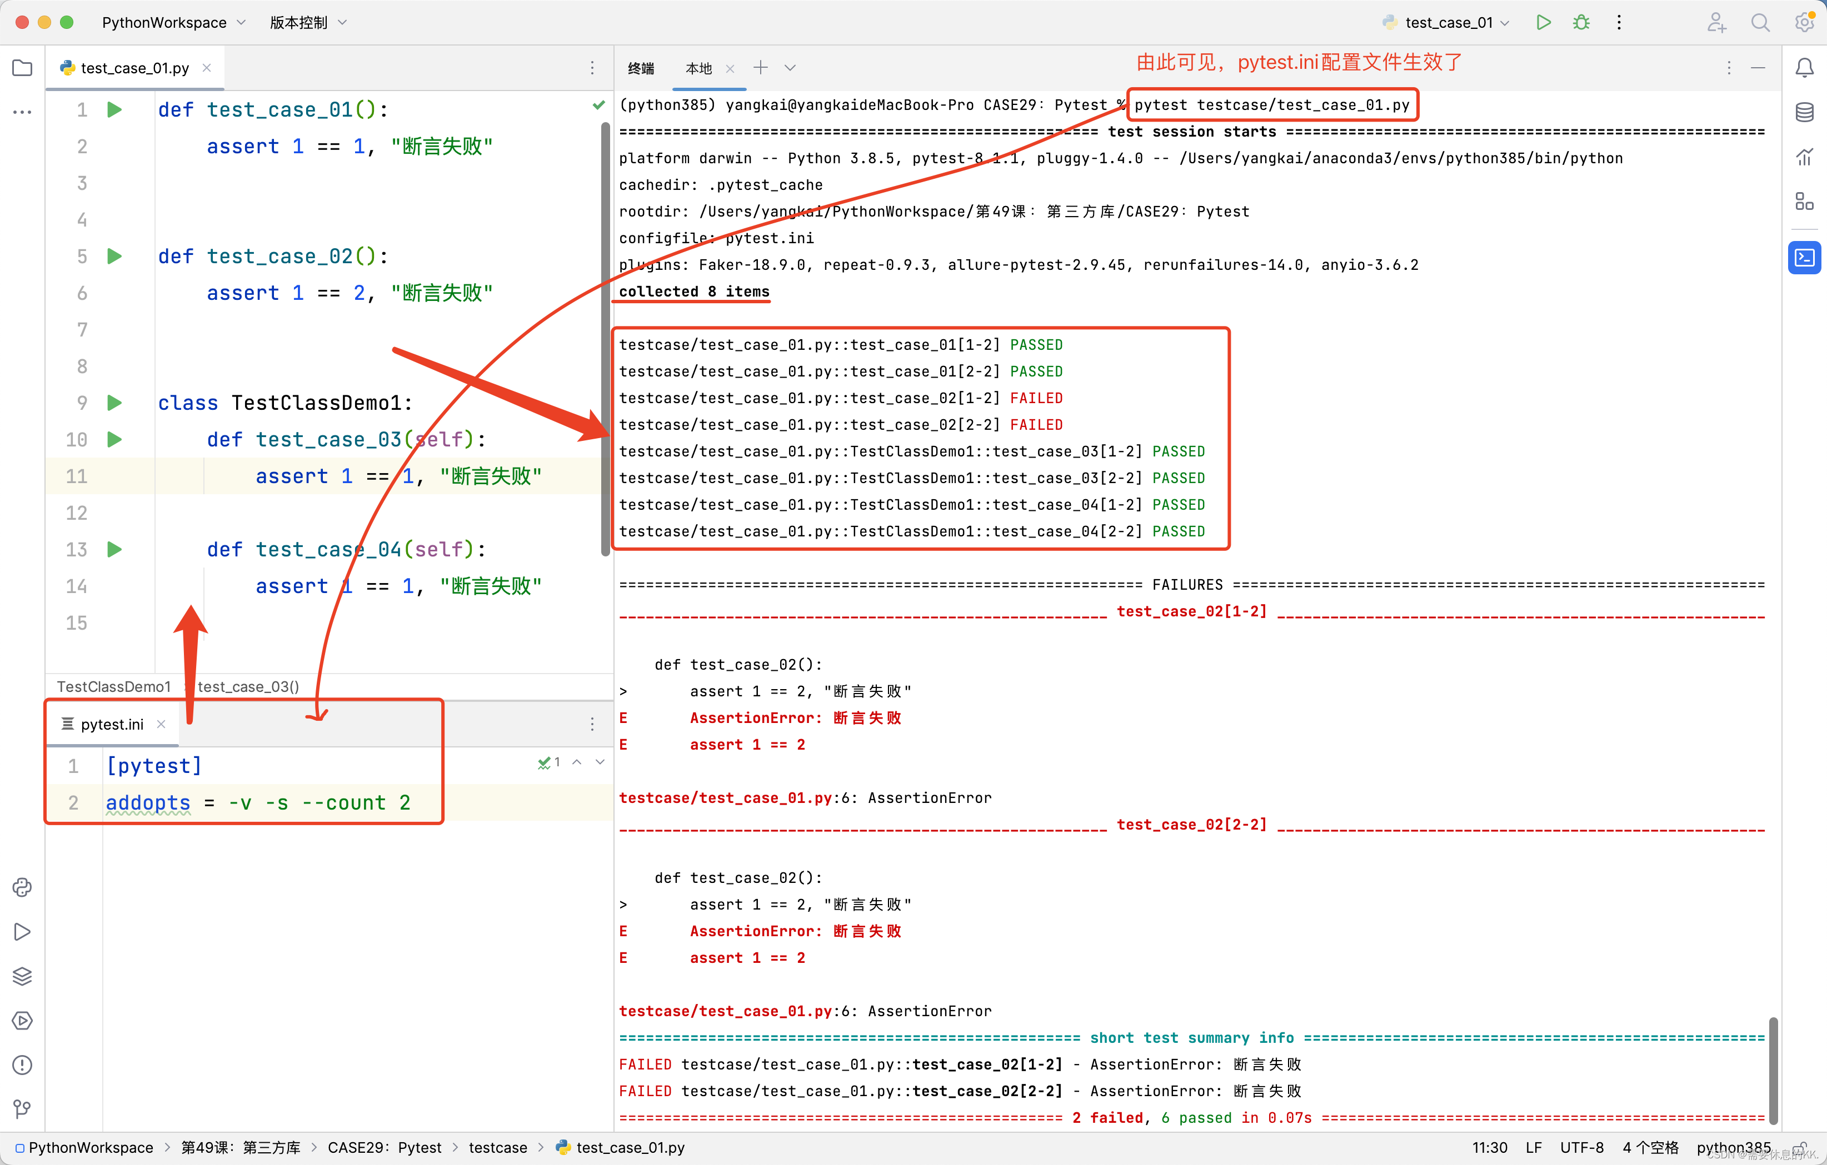
Task: Show more tool windows via ellipsis
Action: pyautogui.click(x=23, y=112)
